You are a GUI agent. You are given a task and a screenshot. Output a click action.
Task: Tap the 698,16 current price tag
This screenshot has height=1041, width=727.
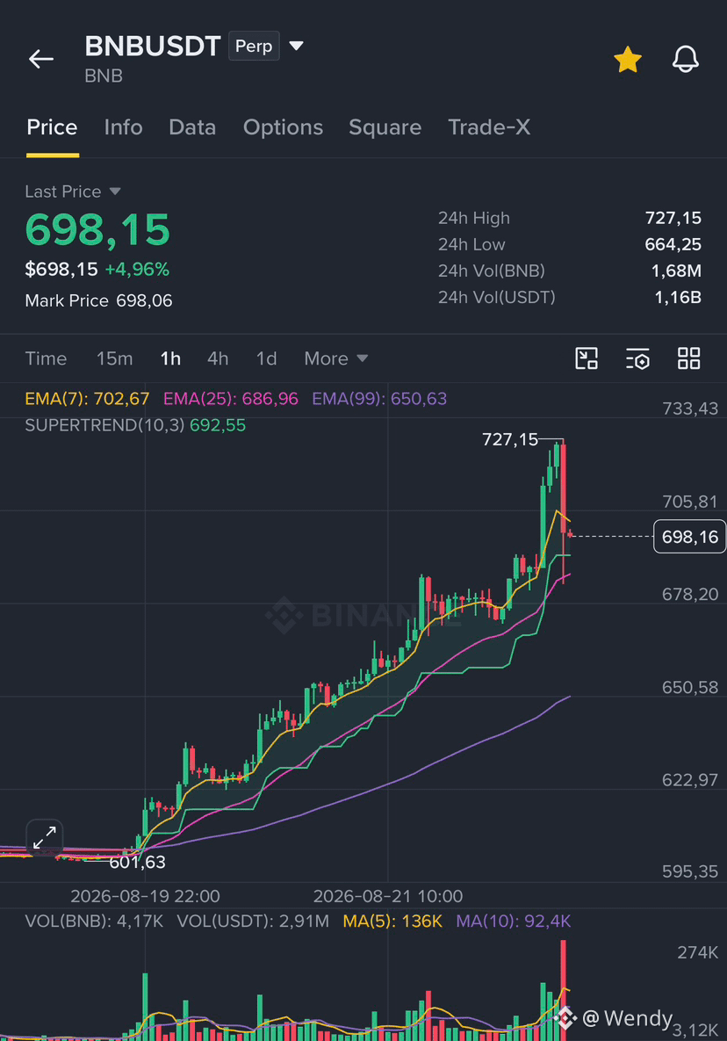coord(690,537)
